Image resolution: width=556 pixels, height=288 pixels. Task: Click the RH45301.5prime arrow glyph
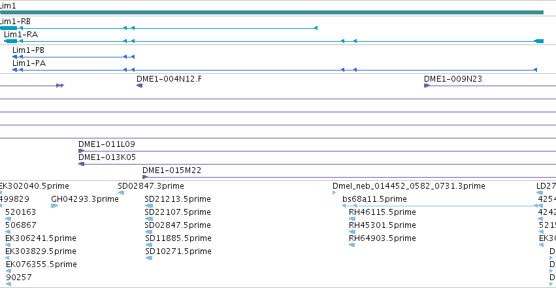click(x=352, y=232)
